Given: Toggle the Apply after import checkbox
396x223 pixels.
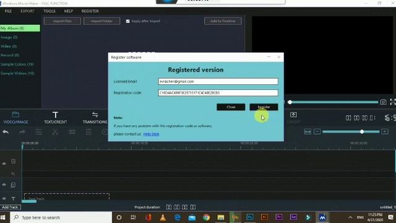Looking at the screenshot, I should 128,21.
